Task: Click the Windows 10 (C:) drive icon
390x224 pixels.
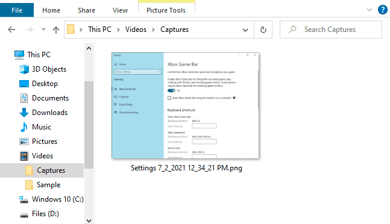Action: pos(24,199)
